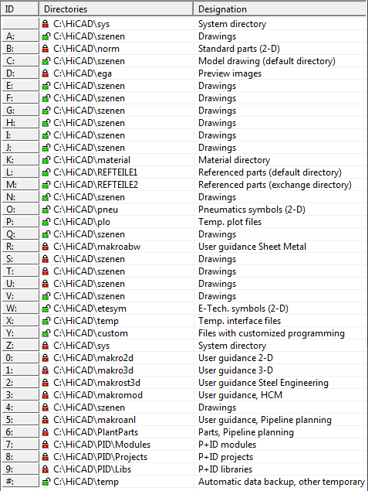Click the red lock icon in row S:
This screenshot has height=491, width=368.
(46, 259)
